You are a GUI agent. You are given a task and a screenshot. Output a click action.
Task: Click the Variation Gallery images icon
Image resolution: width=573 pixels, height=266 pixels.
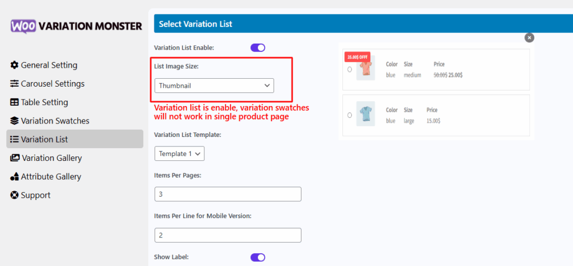point(15,158)
